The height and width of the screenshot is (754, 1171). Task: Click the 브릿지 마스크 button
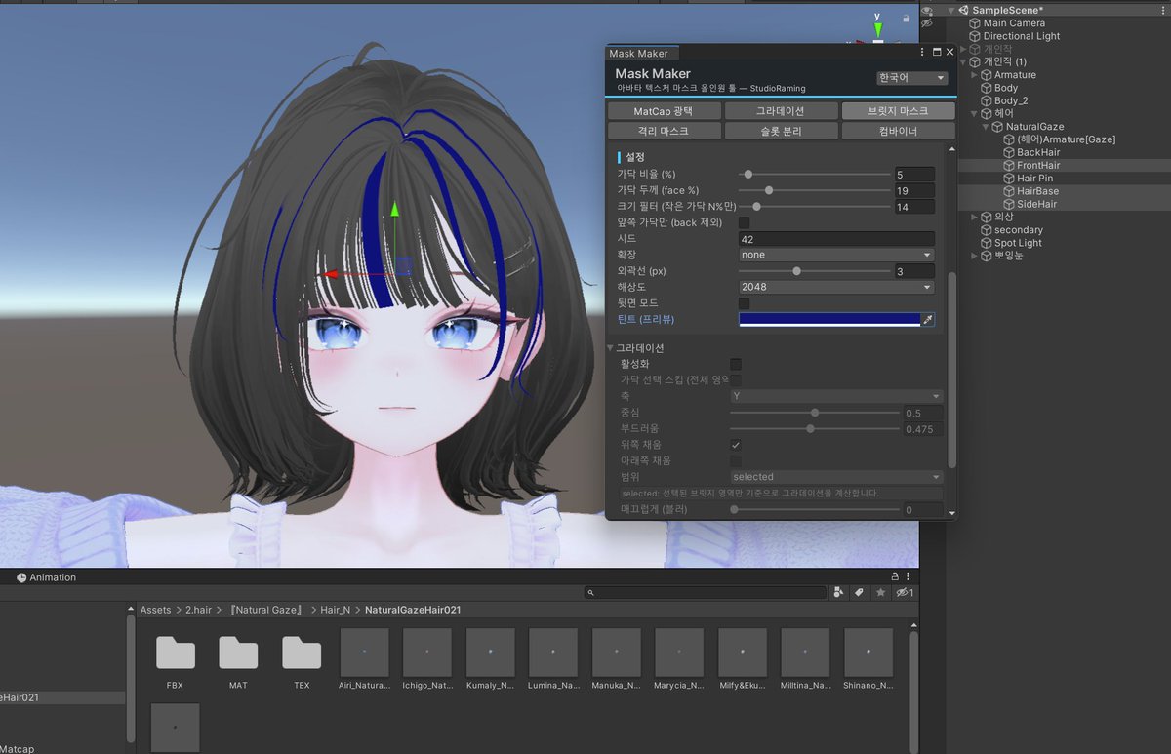(898, 111)
